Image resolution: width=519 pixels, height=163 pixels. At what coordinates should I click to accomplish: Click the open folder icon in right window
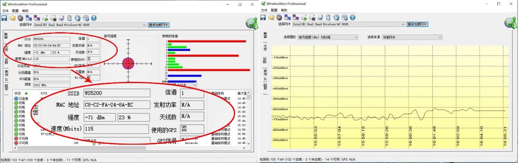click(x=271, y=18)
